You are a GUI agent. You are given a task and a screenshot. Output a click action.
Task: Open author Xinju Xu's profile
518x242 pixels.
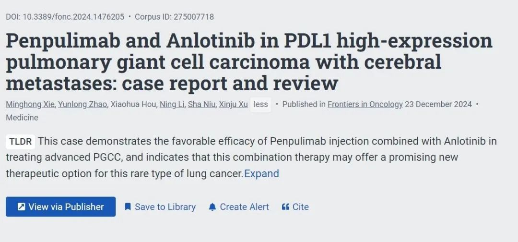click(233, 104)
